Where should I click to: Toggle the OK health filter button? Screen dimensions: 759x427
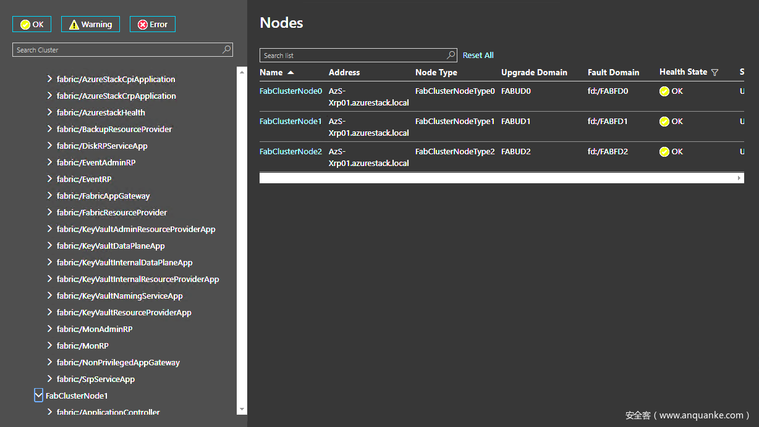pos(32,24)
